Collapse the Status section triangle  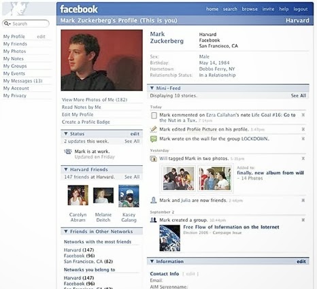click(66, 134)
